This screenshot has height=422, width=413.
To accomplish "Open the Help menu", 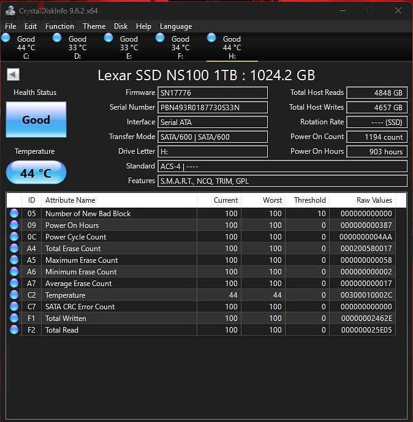I will tap(143, 26).
